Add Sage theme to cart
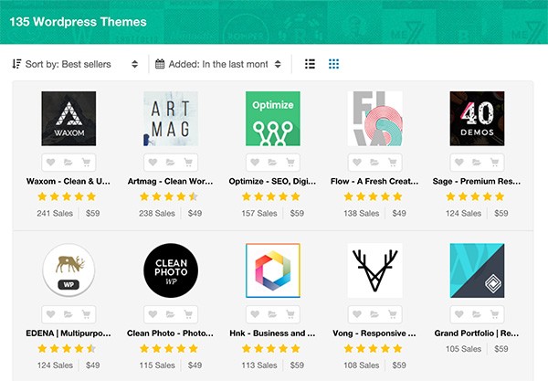The width and height of the screenshot is (548, 381). [x=494, y=163]
